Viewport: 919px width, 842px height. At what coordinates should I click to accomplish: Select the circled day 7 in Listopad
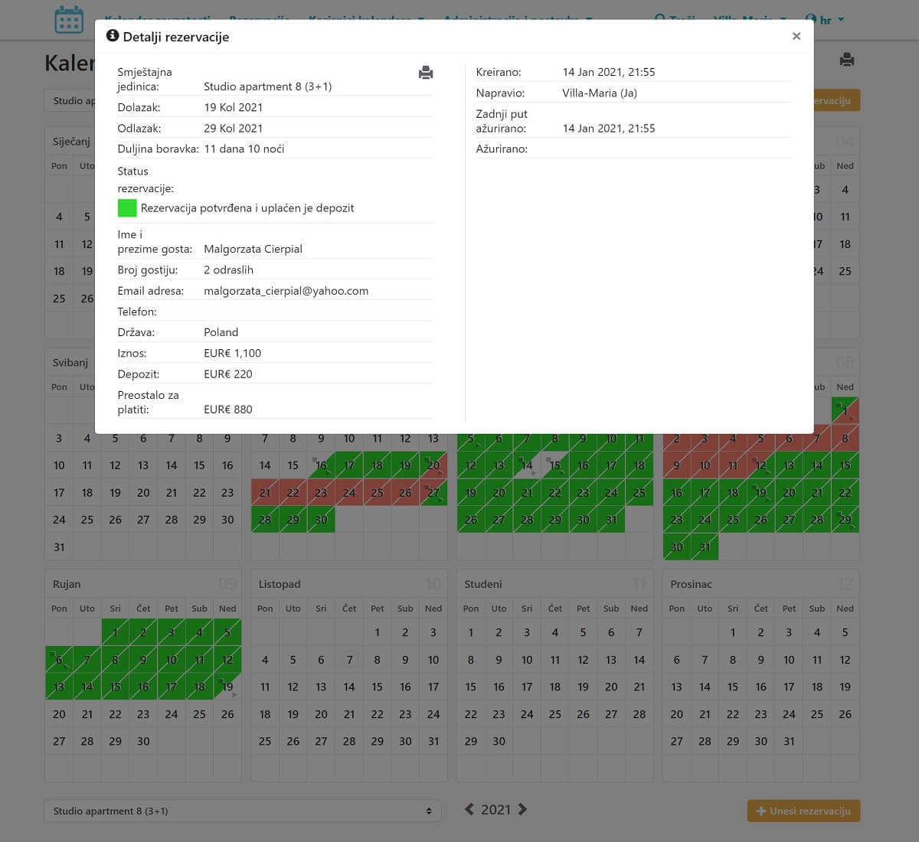pyautogui.click(x=349, y=660)
